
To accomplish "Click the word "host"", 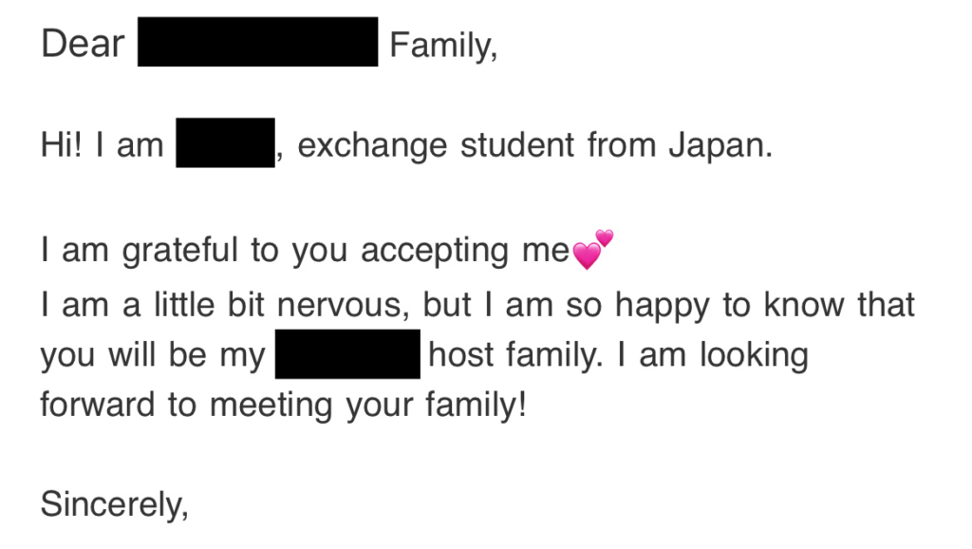I will [x=462, y=355].
